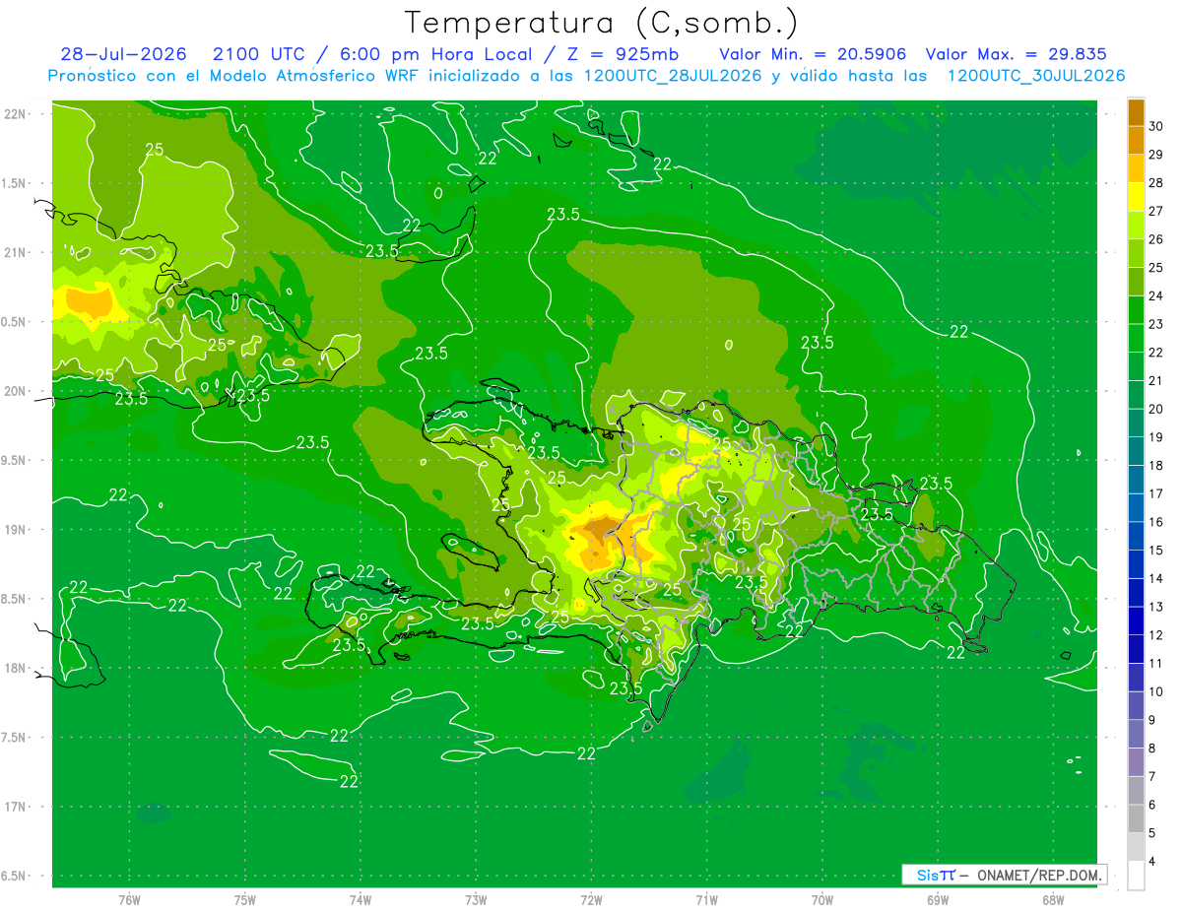Click legend value "9" on color scale
This screenshot has width=1182, height=913.
coord(1152,720)
